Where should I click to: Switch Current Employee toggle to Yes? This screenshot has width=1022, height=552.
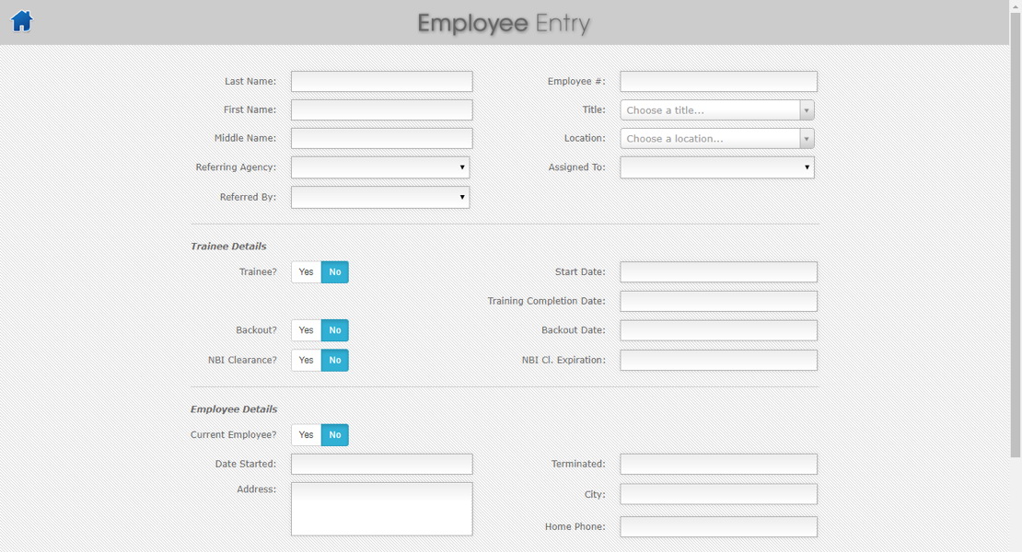305,434
